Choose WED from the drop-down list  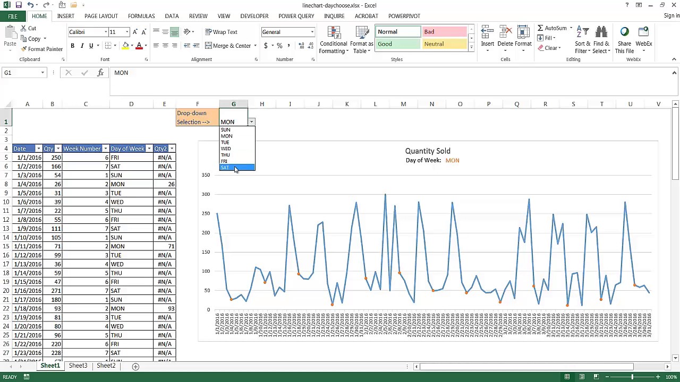237,149
